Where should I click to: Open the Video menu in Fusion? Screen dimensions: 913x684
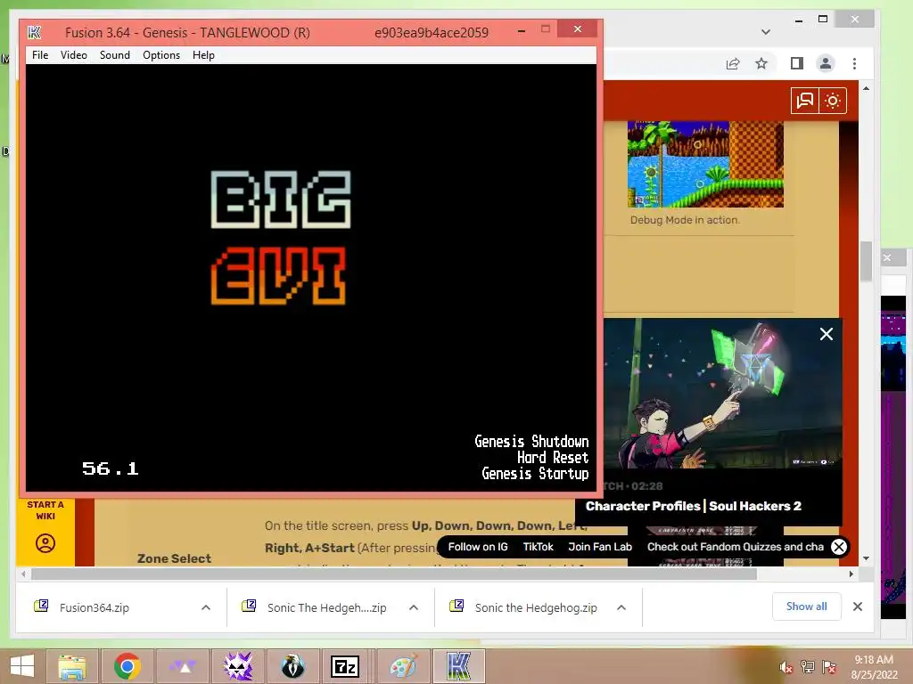[74, 55]
